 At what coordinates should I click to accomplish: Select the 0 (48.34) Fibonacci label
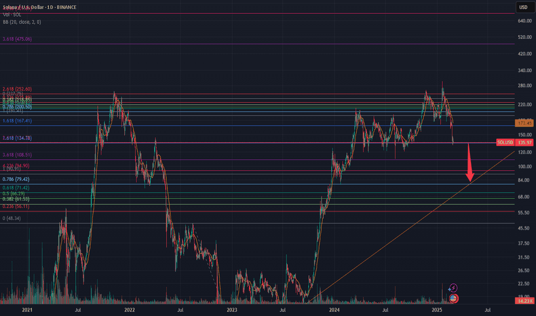pyautogui.click(x=12, y=218)
